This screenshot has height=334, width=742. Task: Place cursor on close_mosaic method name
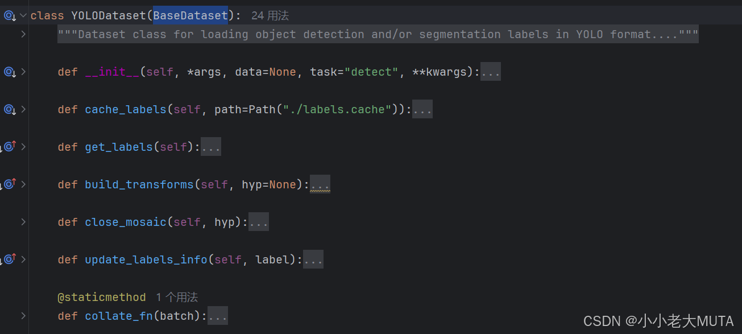point(126,222)
